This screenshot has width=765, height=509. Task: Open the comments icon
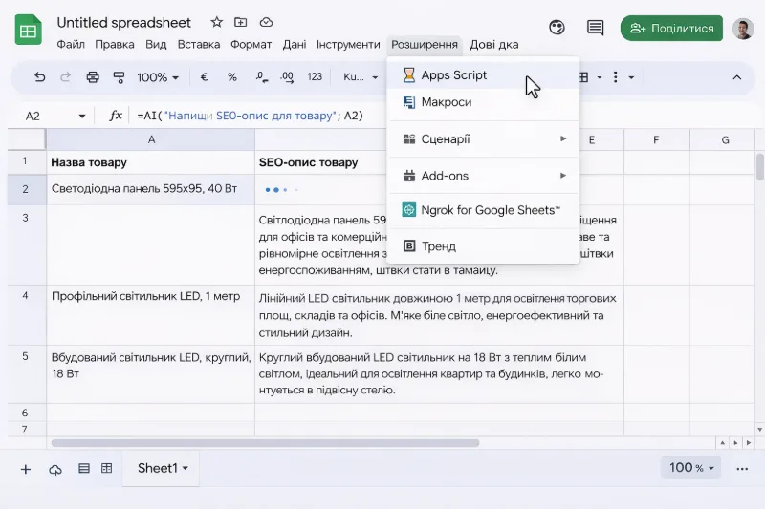[595, 28]
